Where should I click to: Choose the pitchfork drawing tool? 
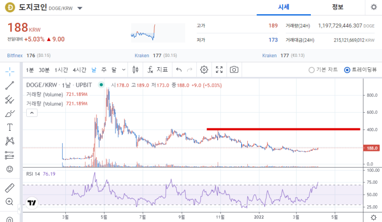coord(10,99)
